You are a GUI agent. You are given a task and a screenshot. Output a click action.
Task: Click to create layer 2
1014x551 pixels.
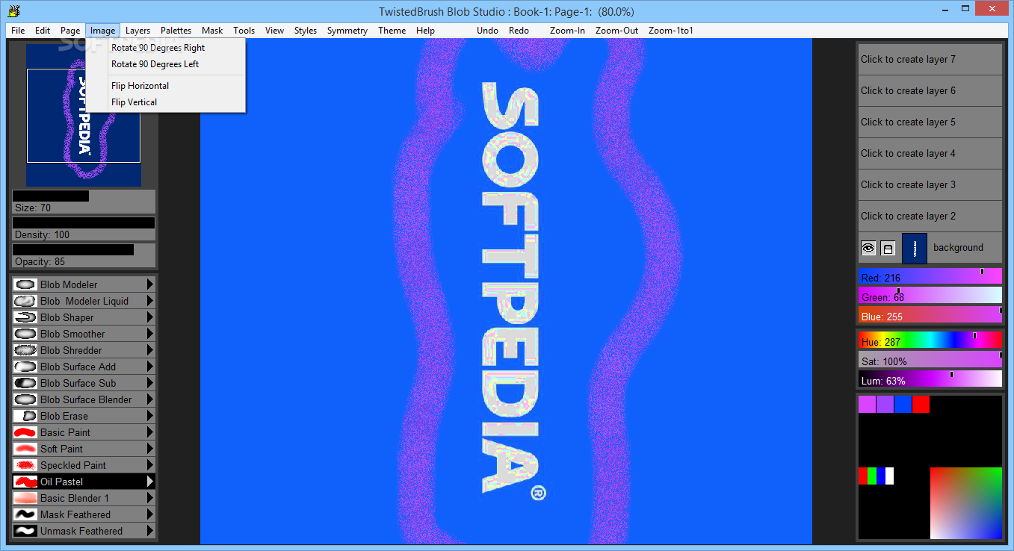(x=930, y=216)
